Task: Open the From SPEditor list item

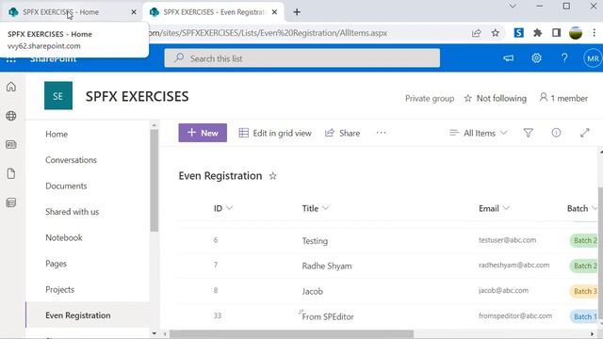Action: pos(328,316)
